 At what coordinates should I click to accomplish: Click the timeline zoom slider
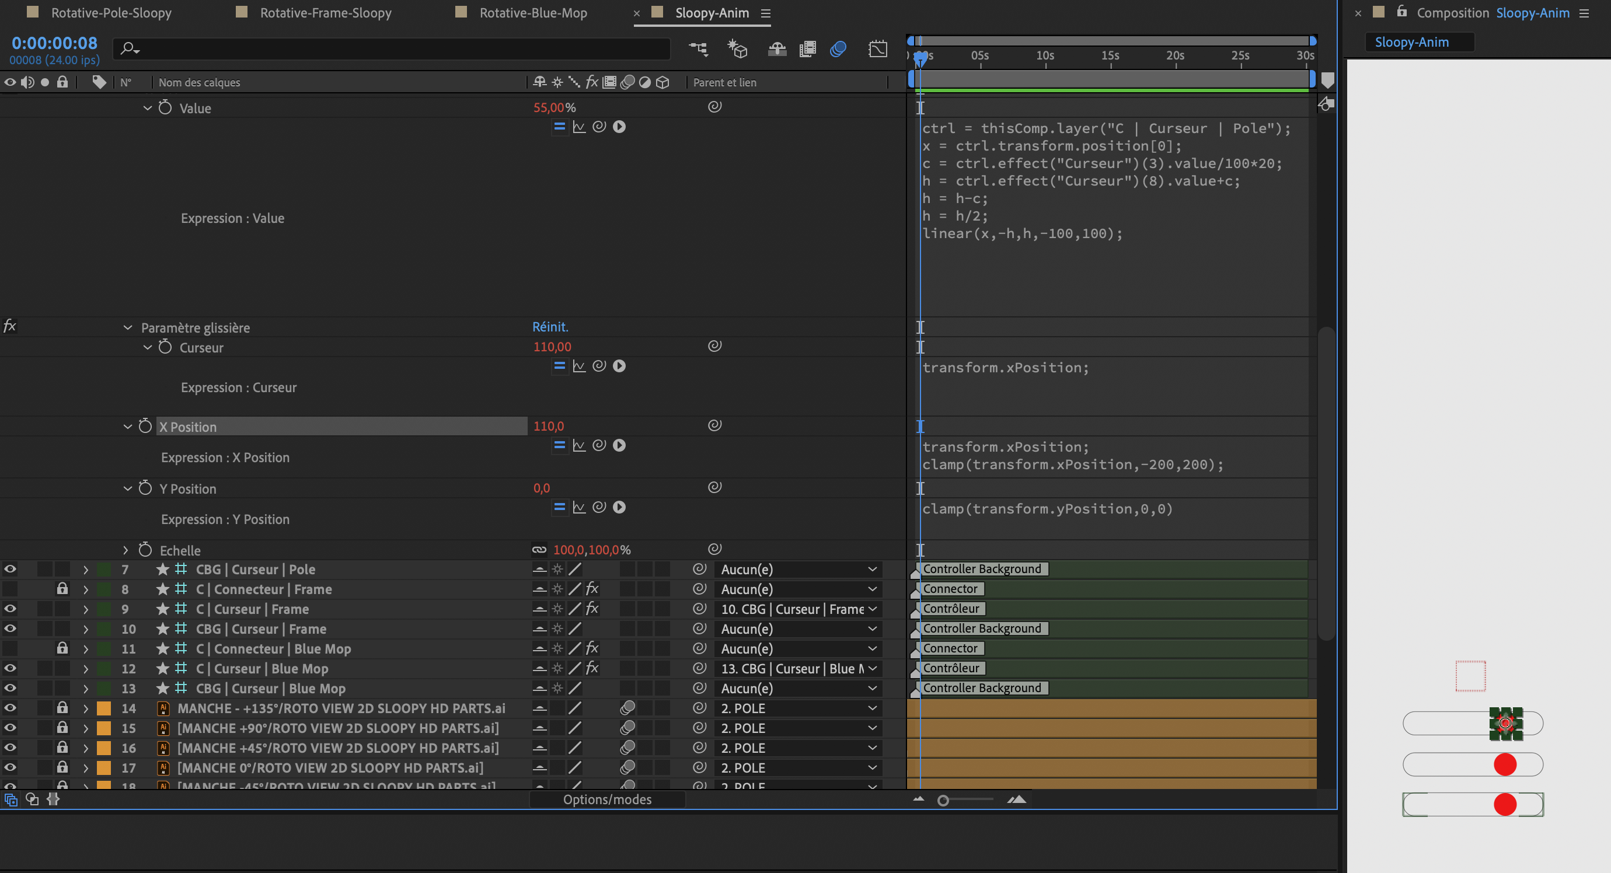pyautogui.click(x=944, y=799)
